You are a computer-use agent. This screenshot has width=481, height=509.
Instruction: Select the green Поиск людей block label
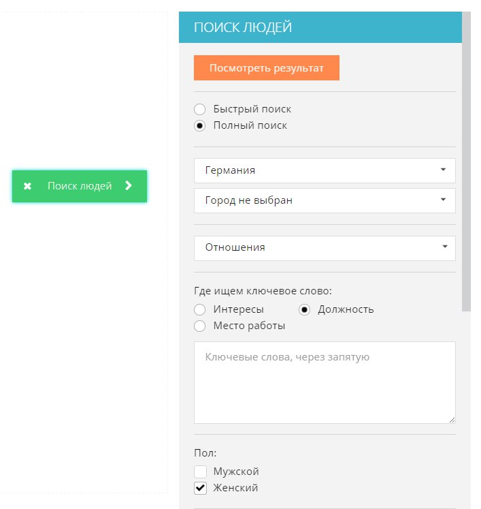80,186
